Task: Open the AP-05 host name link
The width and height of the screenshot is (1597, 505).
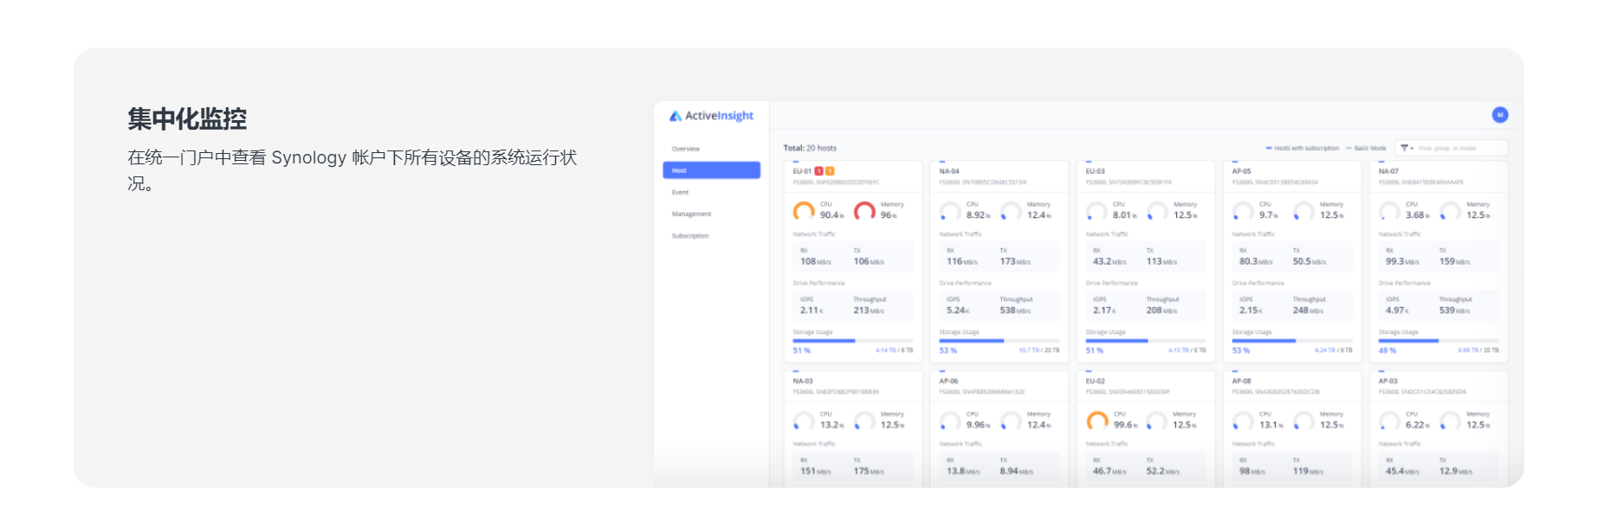Action: (1241, 171)
